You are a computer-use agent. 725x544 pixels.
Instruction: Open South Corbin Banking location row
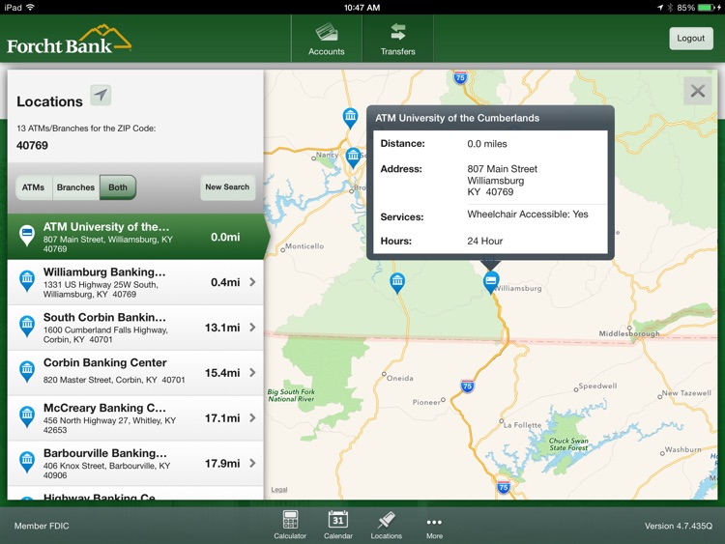[x=135, y=328]
